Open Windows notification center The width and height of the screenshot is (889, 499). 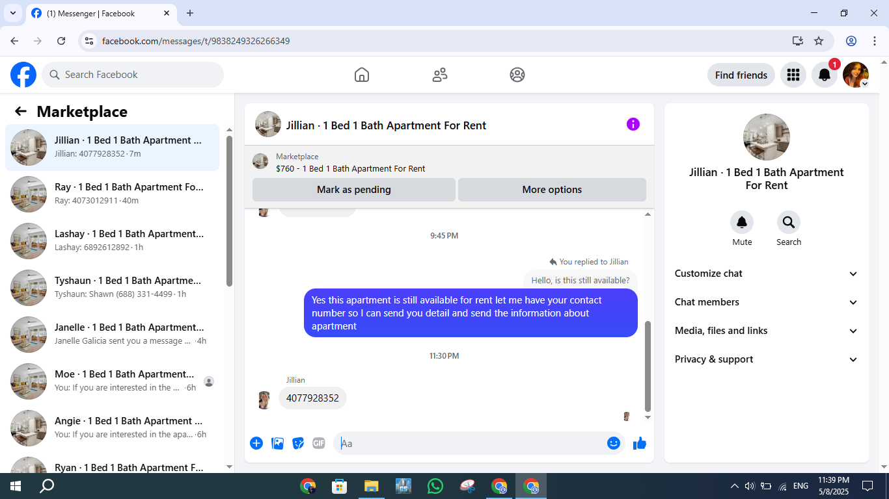[868, 486]
